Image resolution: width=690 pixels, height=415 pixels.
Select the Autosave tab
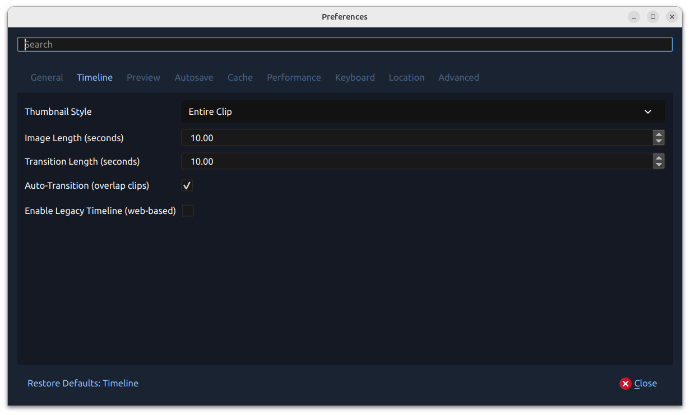click(194, 77)
